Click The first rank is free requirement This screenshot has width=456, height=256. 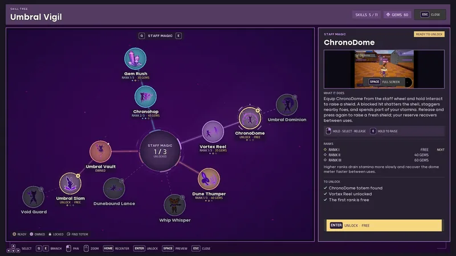347,200
